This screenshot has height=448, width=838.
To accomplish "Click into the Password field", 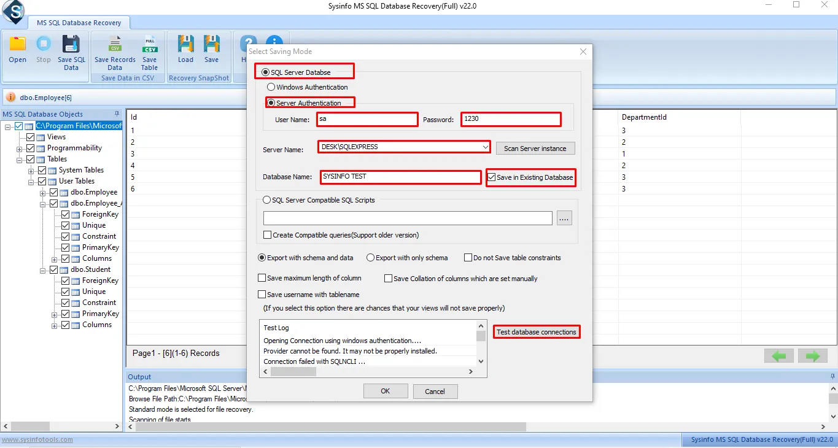I will pos(511,119).
